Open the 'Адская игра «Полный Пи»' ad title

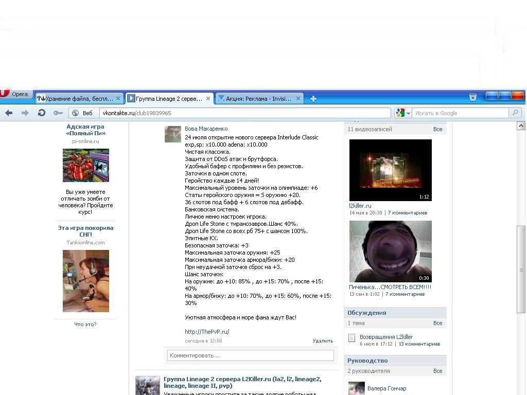[85, 130]
